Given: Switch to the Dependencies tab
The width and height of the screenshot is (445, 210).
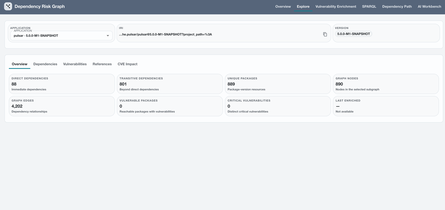Looking at the screenshot, I should point(45,64).
